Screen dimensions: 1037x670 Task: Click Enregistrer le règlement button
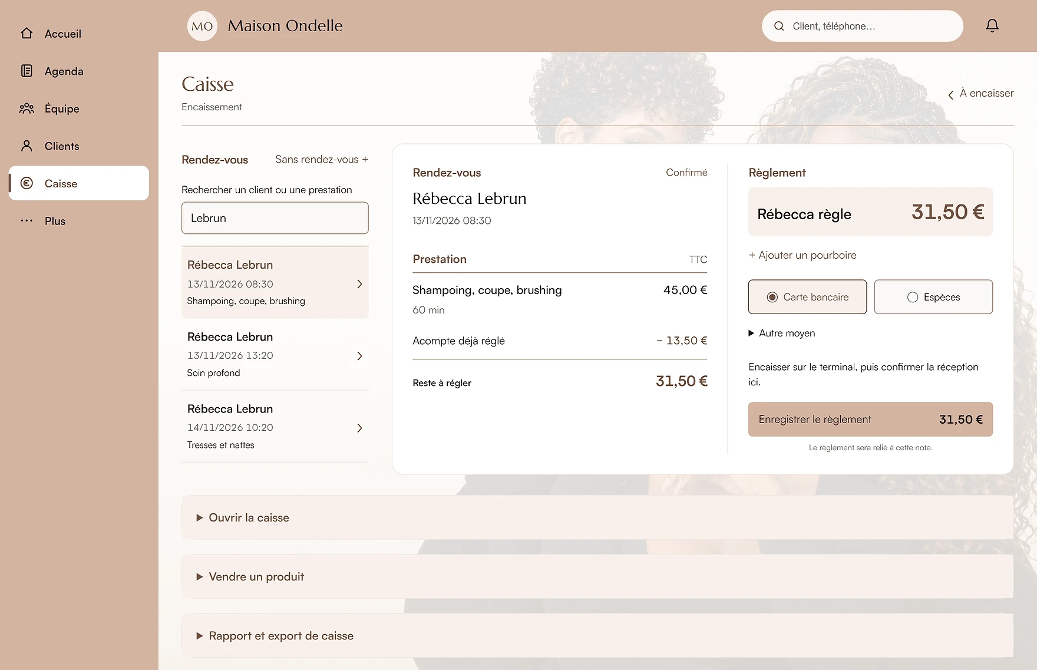click(870, 419)
